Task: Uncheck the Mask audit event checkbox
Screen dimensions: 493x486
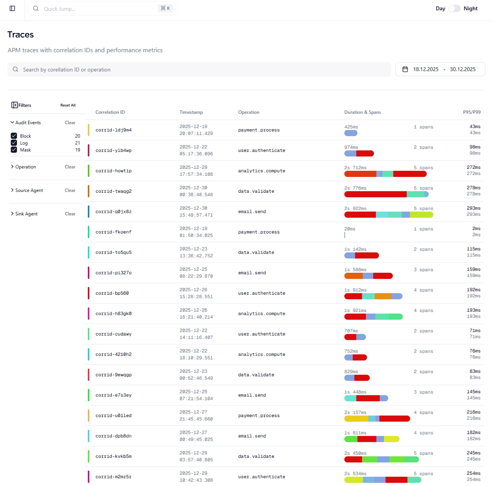Action: (14, 150)
